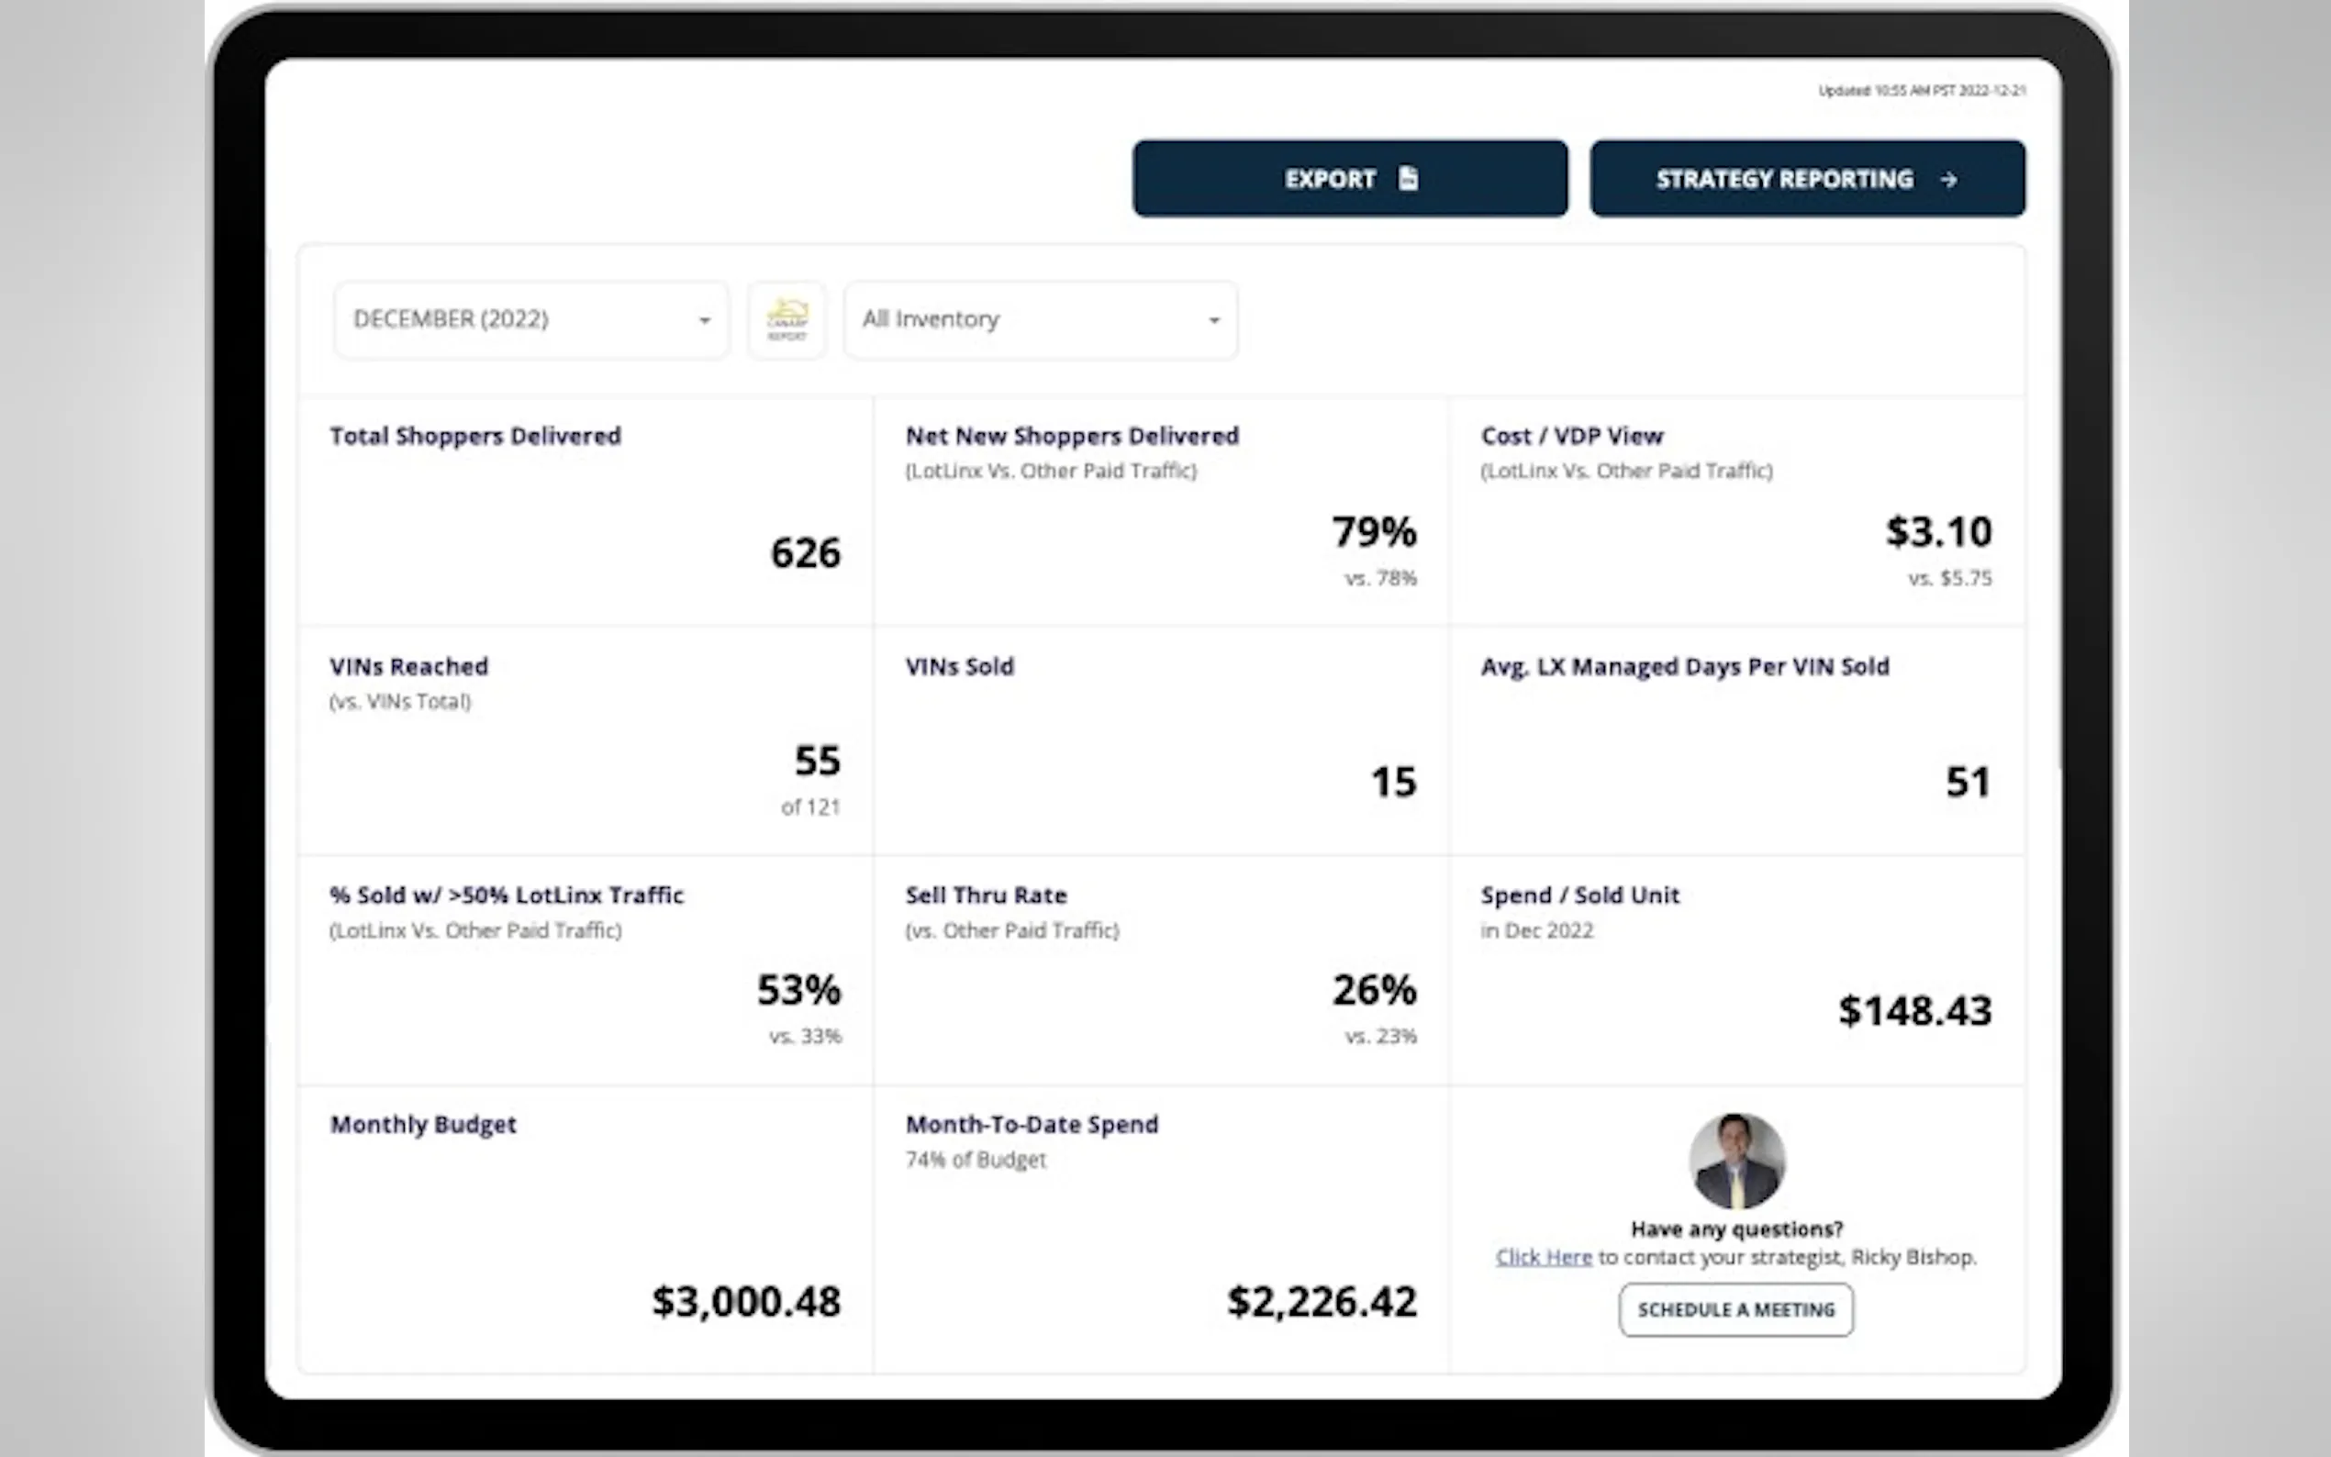Click the Net New Shoppers Delivered tile
Image resolution: width=2331 pixels, height=1457 pixels.
click(1160, 511)
